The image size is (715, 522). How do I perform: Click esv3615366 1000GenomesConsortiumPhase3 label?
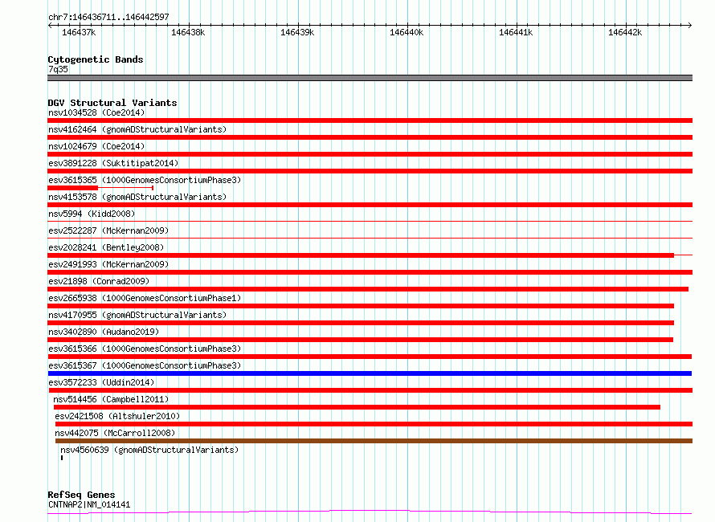click(145, 349)
